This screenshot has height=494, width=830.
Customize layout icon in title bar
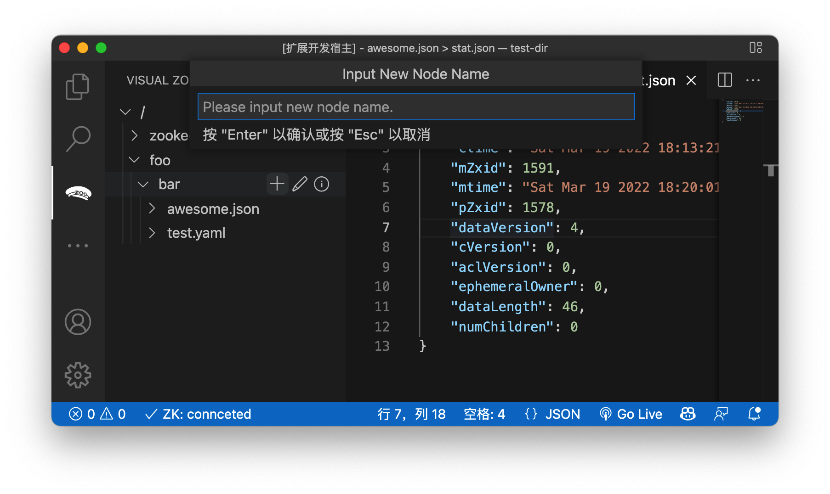(756, 48)
